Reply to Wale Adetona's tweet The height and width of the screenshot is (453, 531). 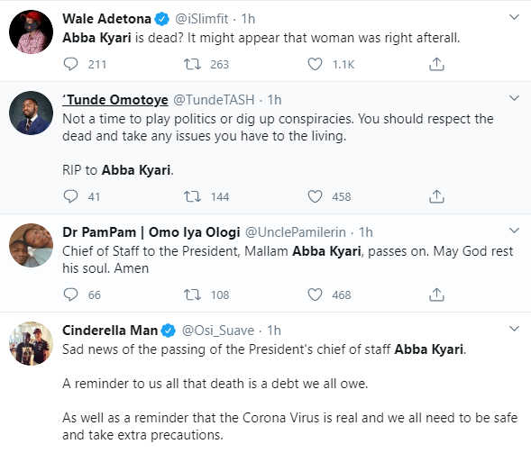[x=70, y=64]
